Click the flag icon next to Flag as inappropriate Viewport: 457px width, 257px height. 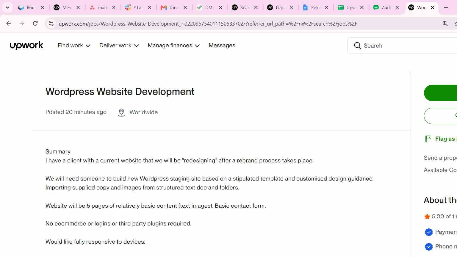(x=428, y=139)
